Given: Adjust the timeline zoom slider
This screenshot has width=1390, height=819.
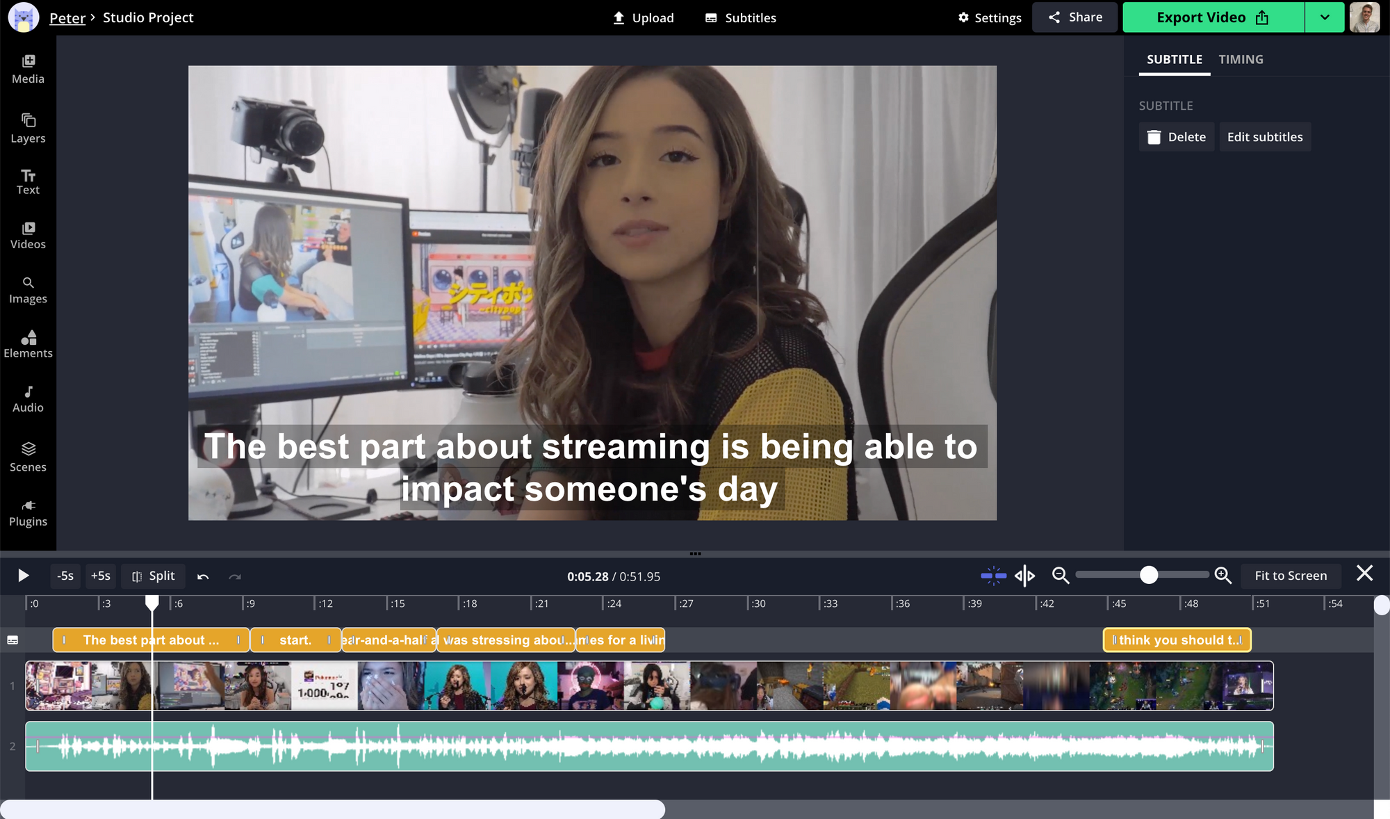Looking at the screenshot, I should (x=1149, y=576).
